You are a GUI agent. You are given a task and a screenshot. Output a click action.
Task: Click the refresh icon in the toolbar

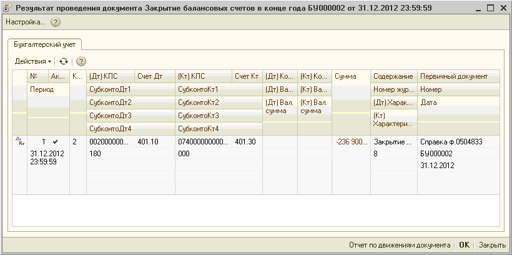(63, 61)
